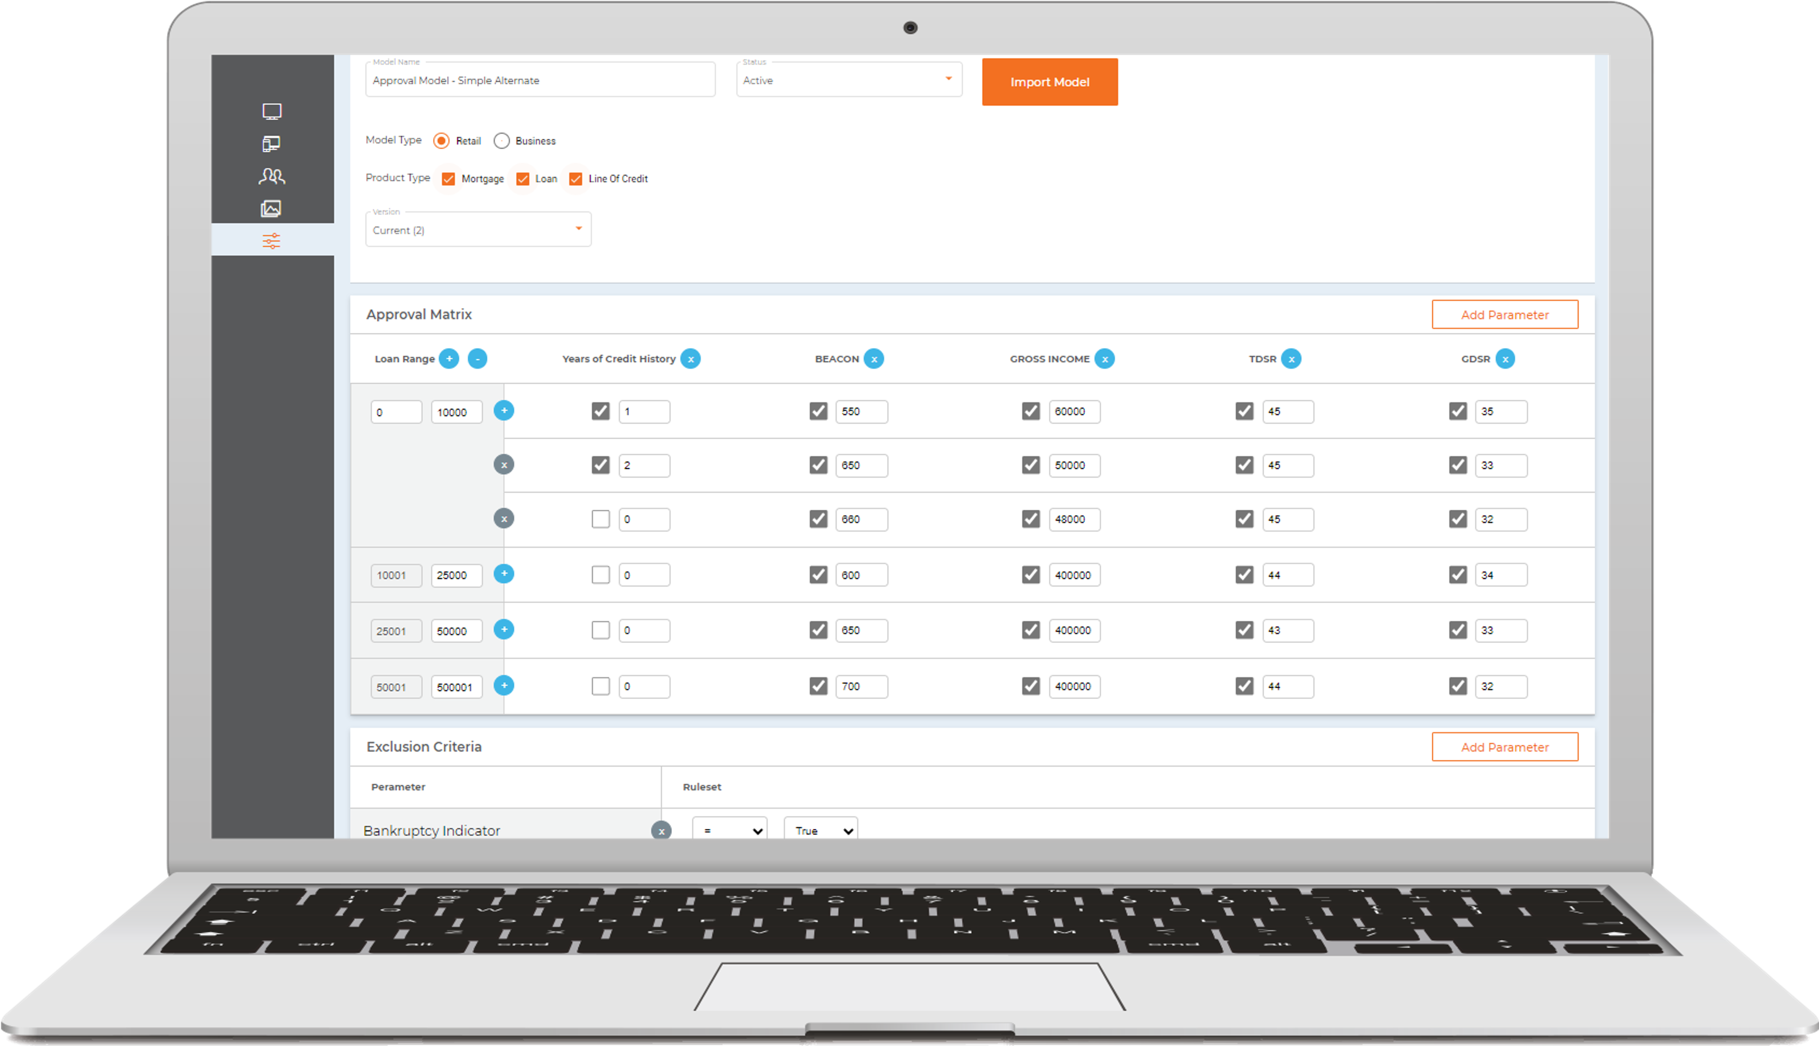Add Parameter to Exclusion Criteria
The width and height of the screenshot is (1819, 1046).
1505,747
